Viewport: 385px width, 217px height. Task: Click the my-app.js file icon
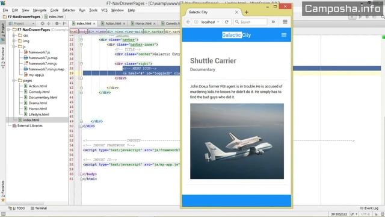(x=26, y=75)
